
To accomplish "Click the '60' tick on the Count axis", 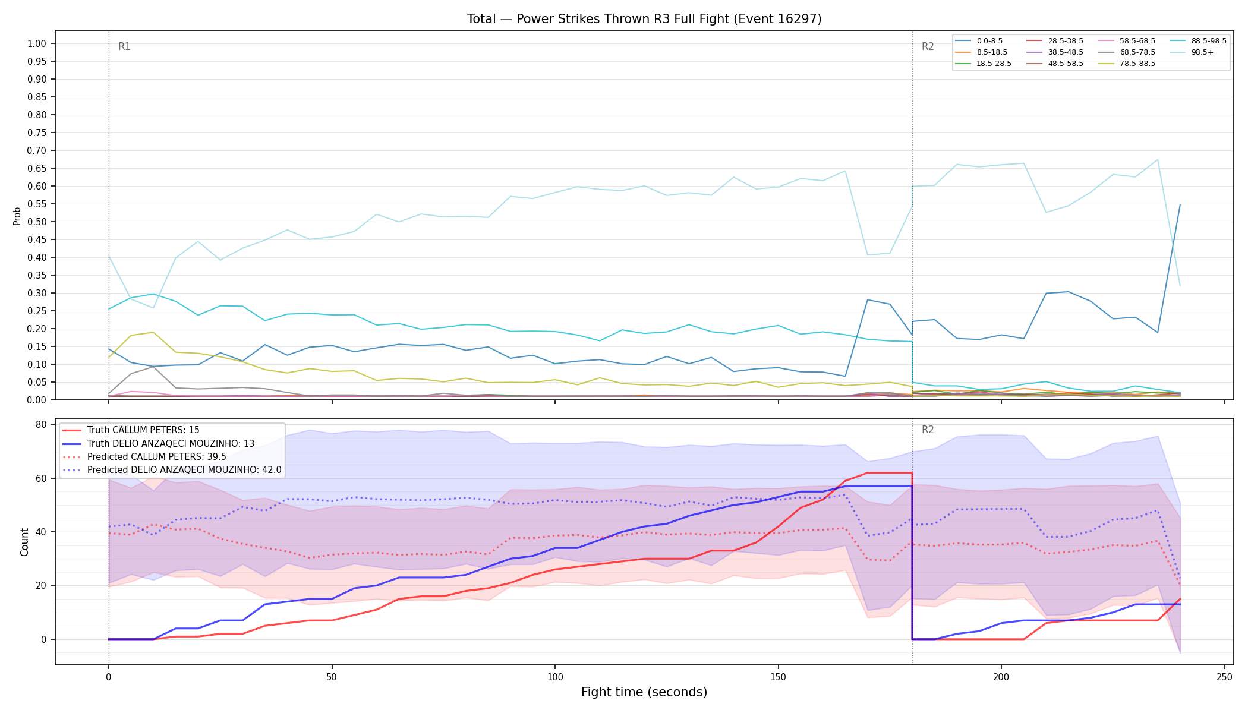I will point(42,478).
